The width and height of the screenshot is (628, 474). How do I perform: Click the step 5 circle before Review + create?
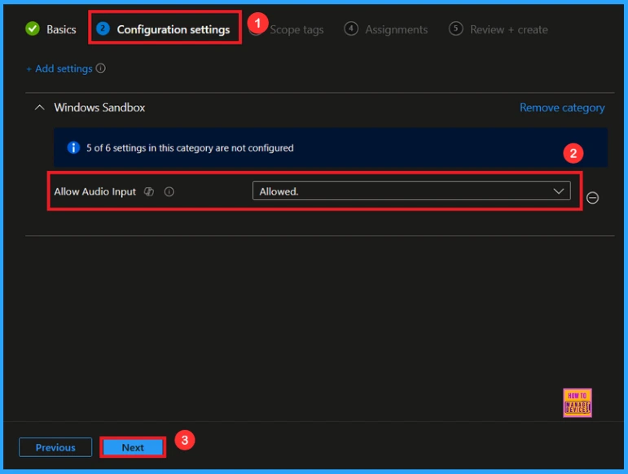456,29
